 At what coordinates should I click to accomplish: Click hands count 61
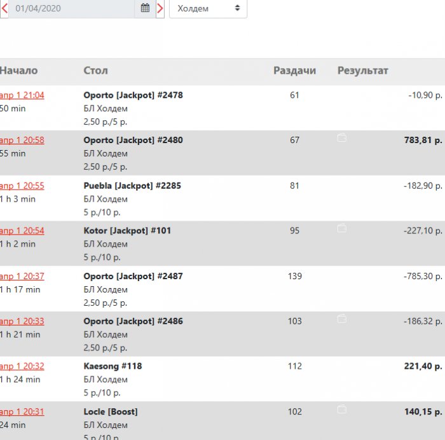(x=294, y=95)
